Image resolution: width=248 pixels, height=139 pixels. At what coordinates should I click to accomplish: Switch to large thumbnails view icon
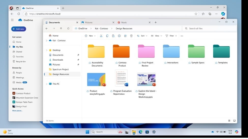tap(234, 120)
